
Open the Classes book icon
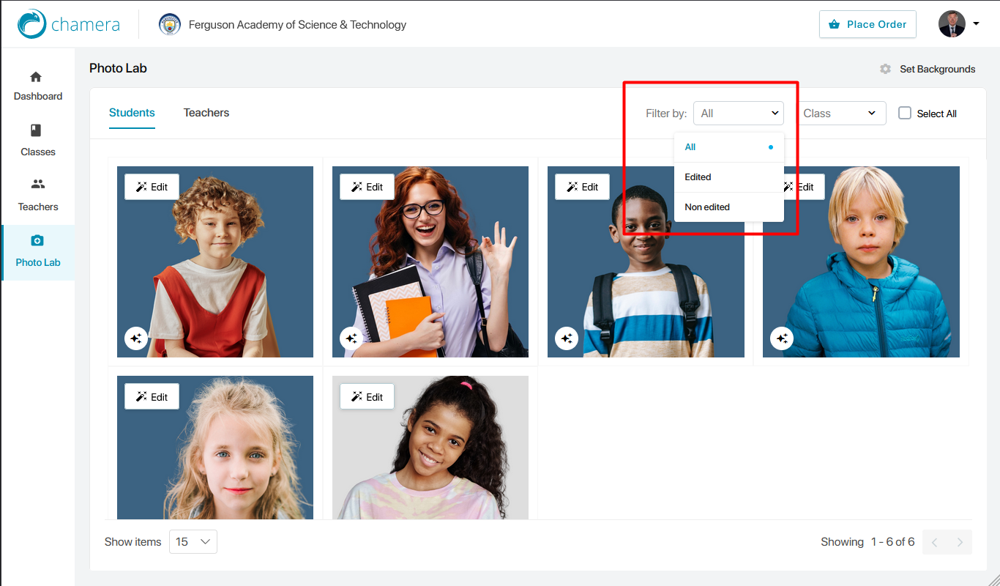[x=36, y=130]
